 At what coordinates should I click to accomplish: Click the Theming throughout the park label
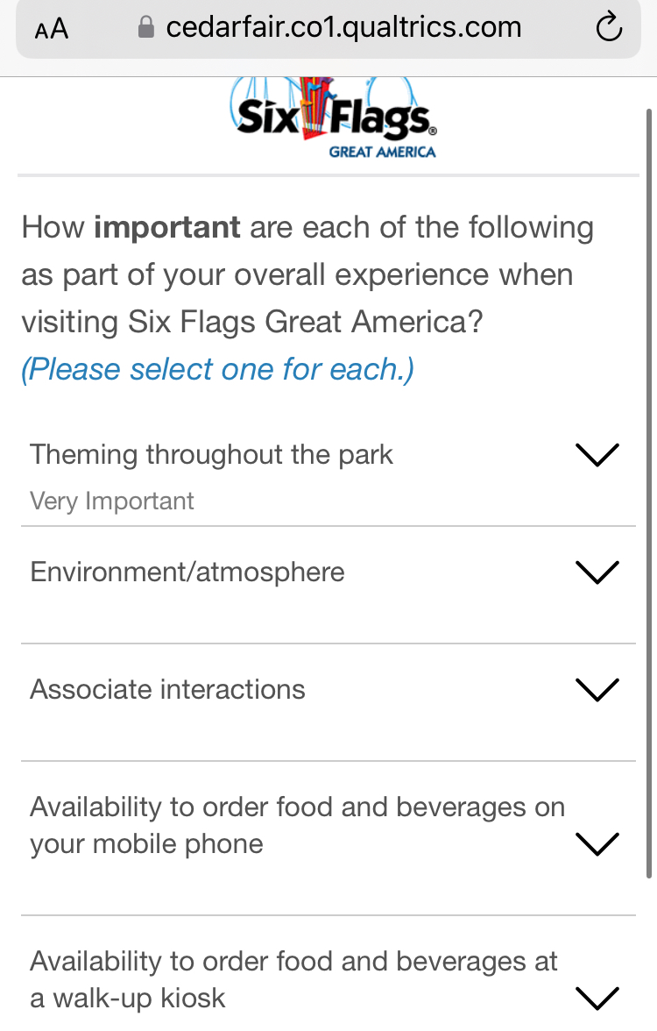[x=211, y=455]
